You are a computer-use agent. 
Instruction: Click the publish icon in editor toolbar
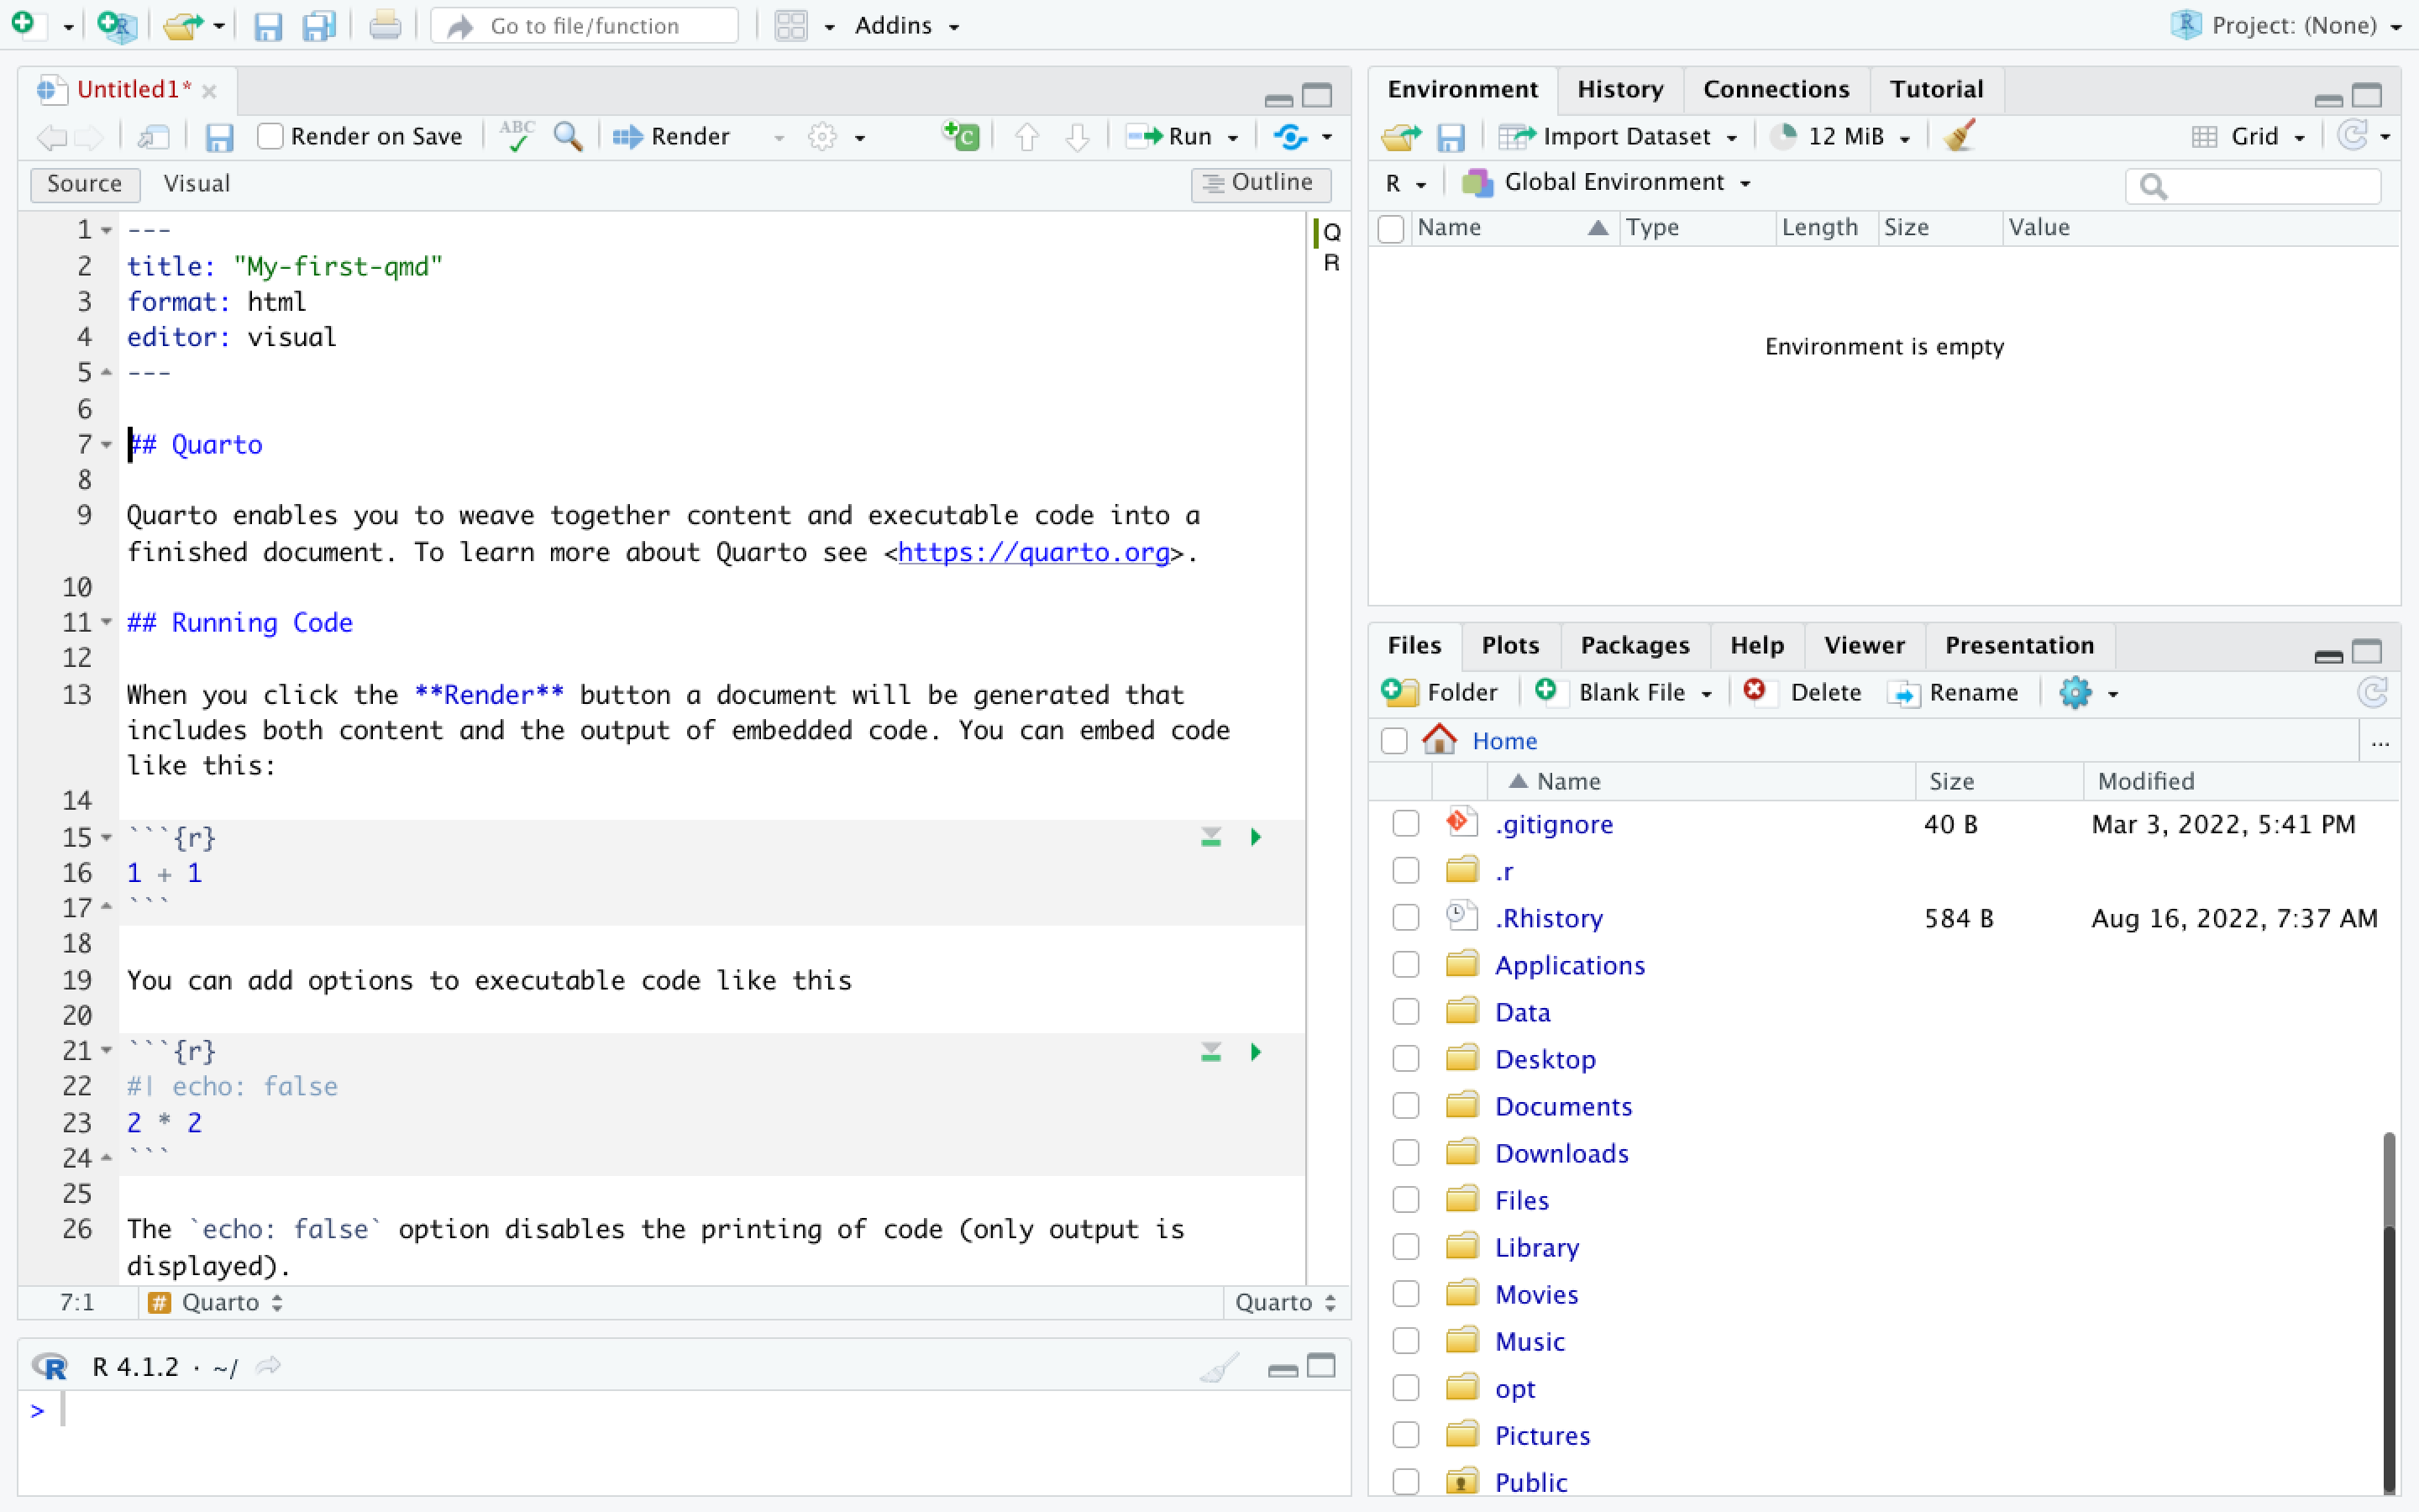(x=1290, y=136)
